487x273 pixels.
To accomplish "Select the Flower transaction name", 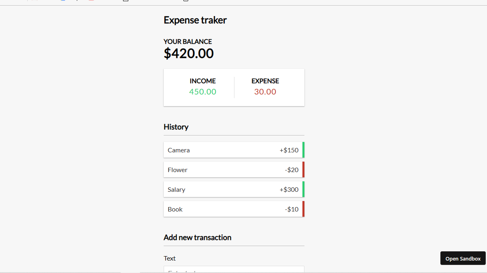I will click(x=177, y=170).
